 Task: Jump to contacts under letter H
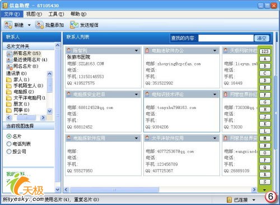[x=265, y=109]
